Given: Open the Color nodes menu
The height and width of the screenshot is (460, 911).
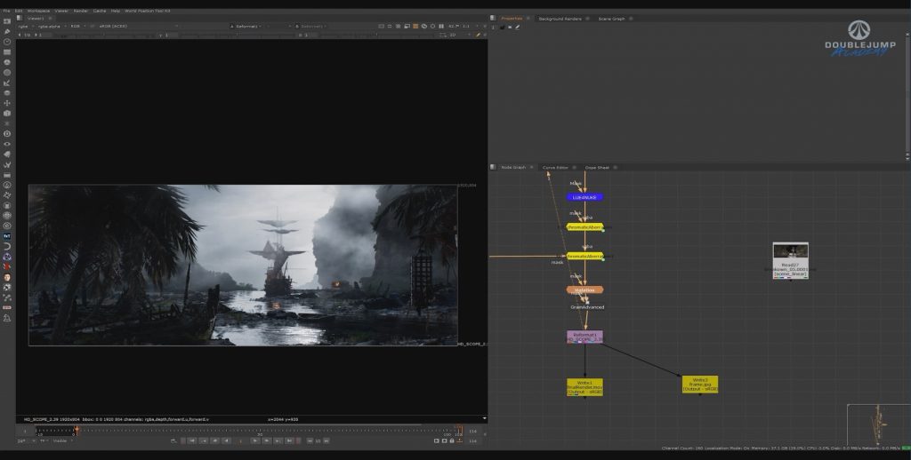Looking at the screenshot, I should coord(7,62).
